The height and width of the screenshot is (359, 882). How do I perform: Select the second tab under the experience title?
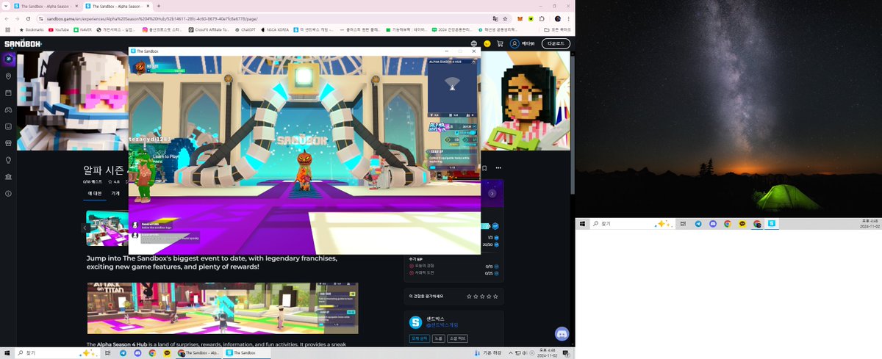(x=115, y=193)
